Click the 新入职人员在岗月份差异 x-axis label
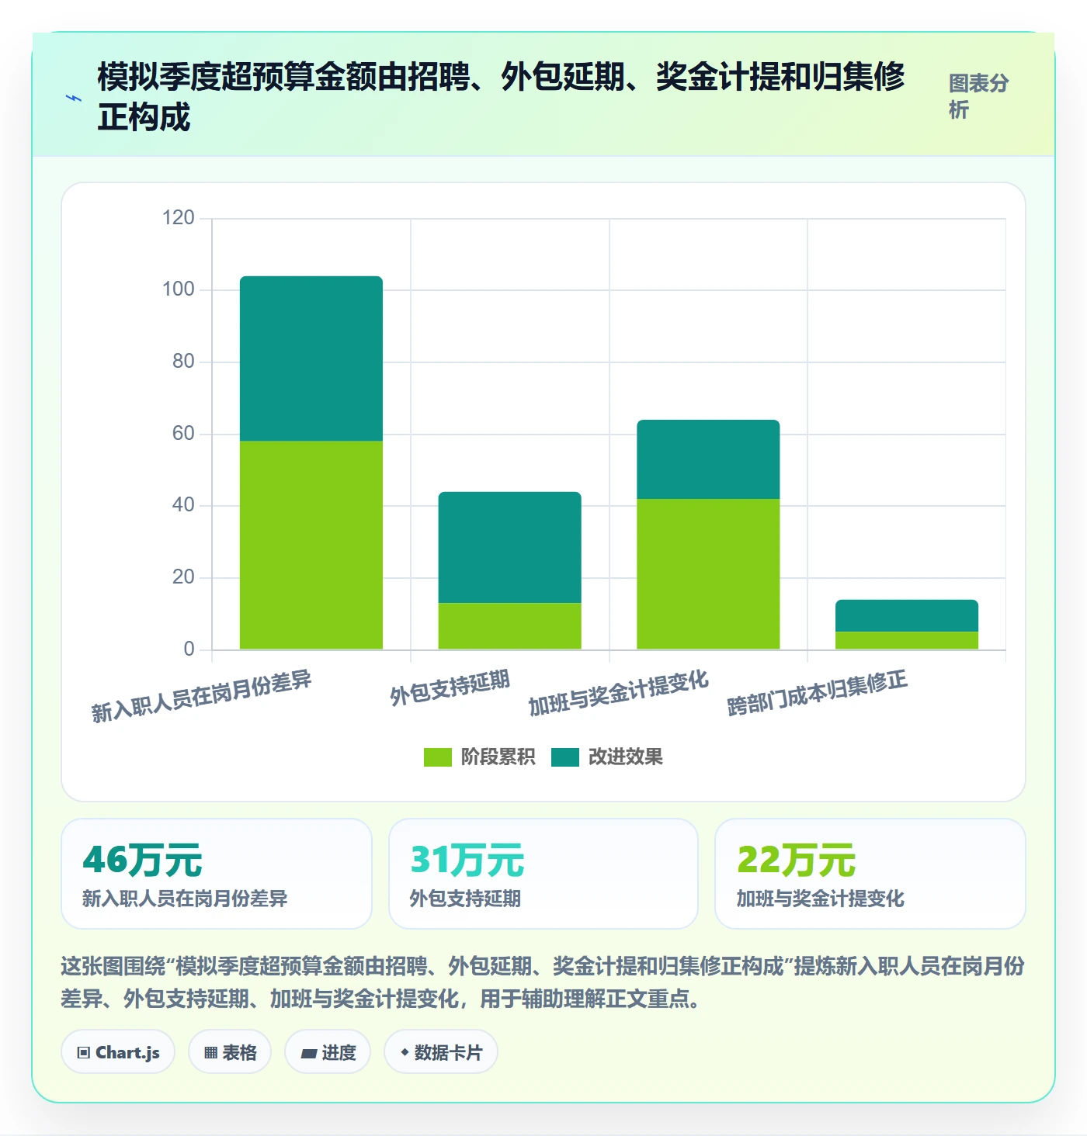1087x1136 pixels. pyautogui.click(x=201, y=696)
